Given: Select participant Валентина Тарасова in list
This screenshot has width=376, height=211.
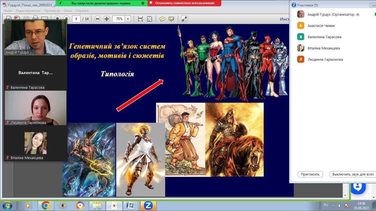Looking at the screenshot, I should pyautogui.click(x=324, y=37).
